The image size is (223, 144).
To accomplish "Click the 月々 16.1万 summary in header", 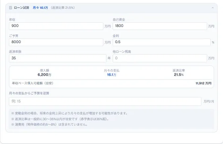I will pos(40,8).
